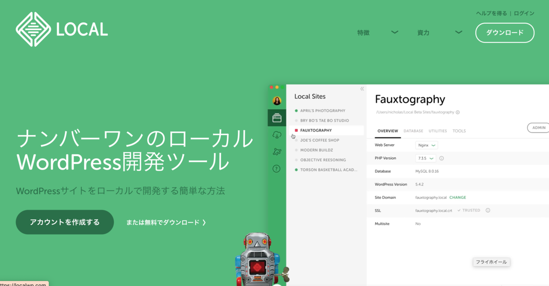The width and height of the screenshot is (549, 286).
Task: Switch to the UTILITIES tab
Action: (438, 131)
